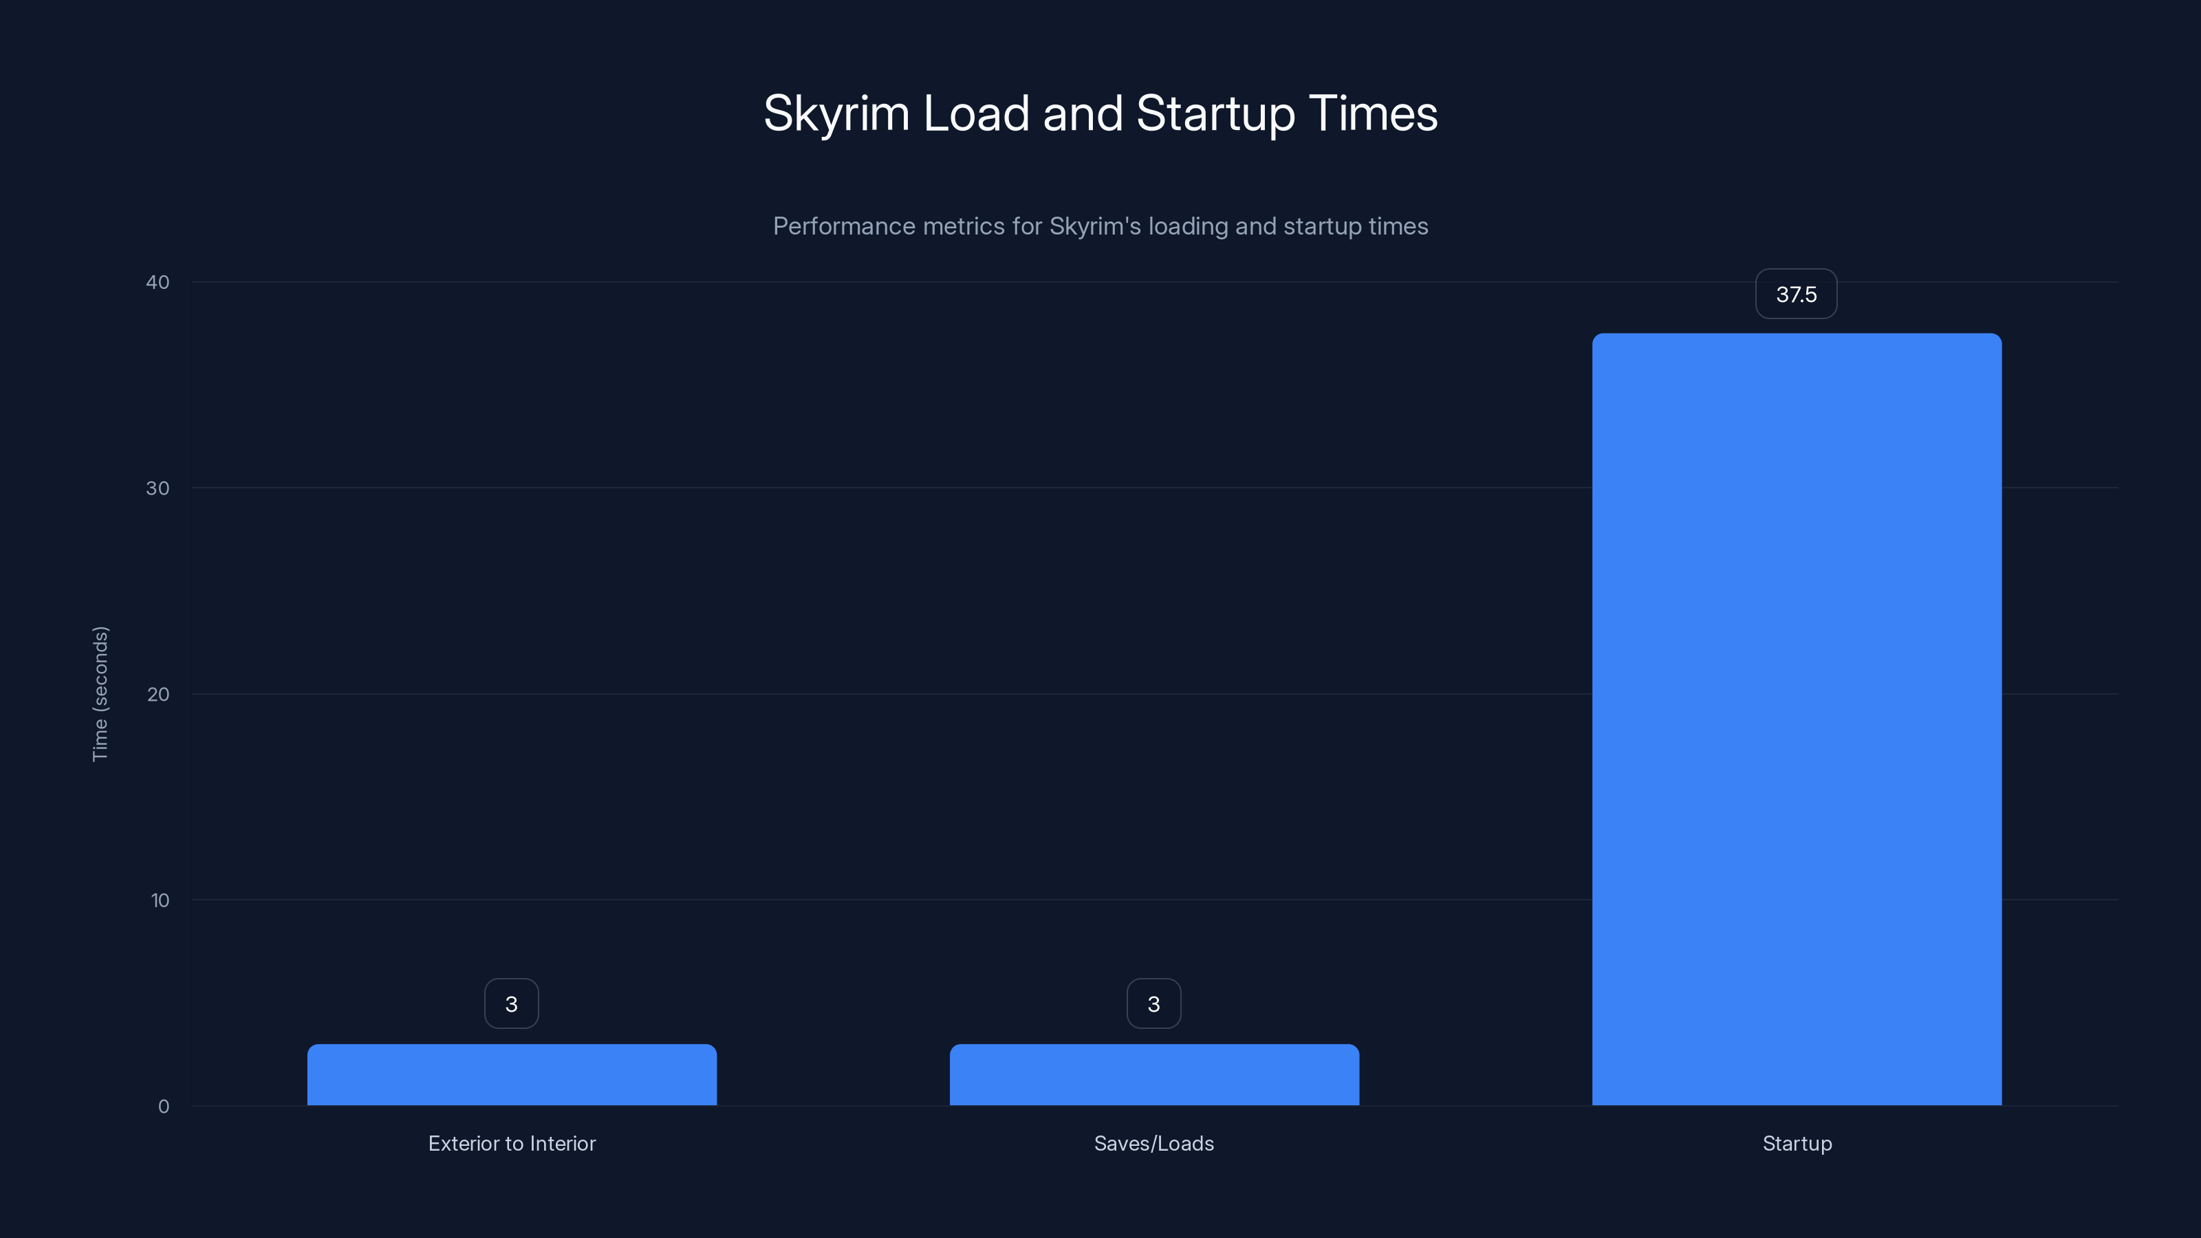This screenshot has height=1238, width=2201.
Task: Select the Saves/Loads axis label
Action: coord(1153,1143)
